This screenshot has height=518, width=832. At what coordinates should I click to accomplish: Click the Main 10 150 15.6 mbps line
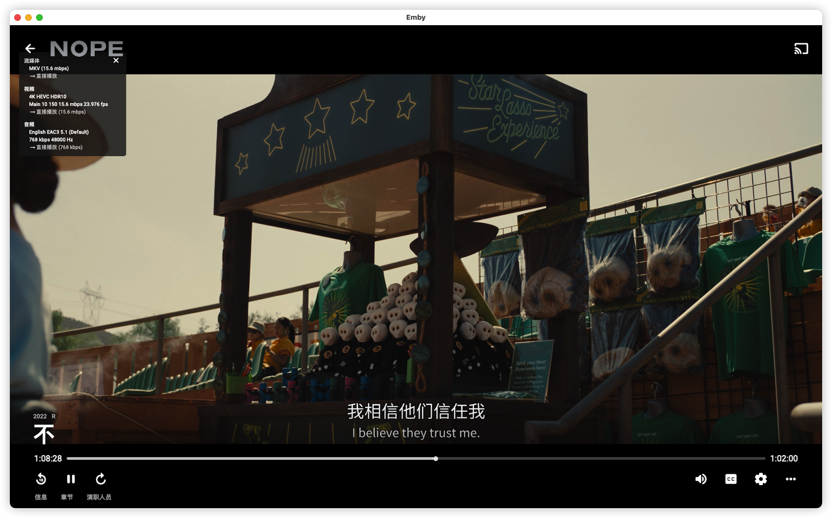(68, 104)
